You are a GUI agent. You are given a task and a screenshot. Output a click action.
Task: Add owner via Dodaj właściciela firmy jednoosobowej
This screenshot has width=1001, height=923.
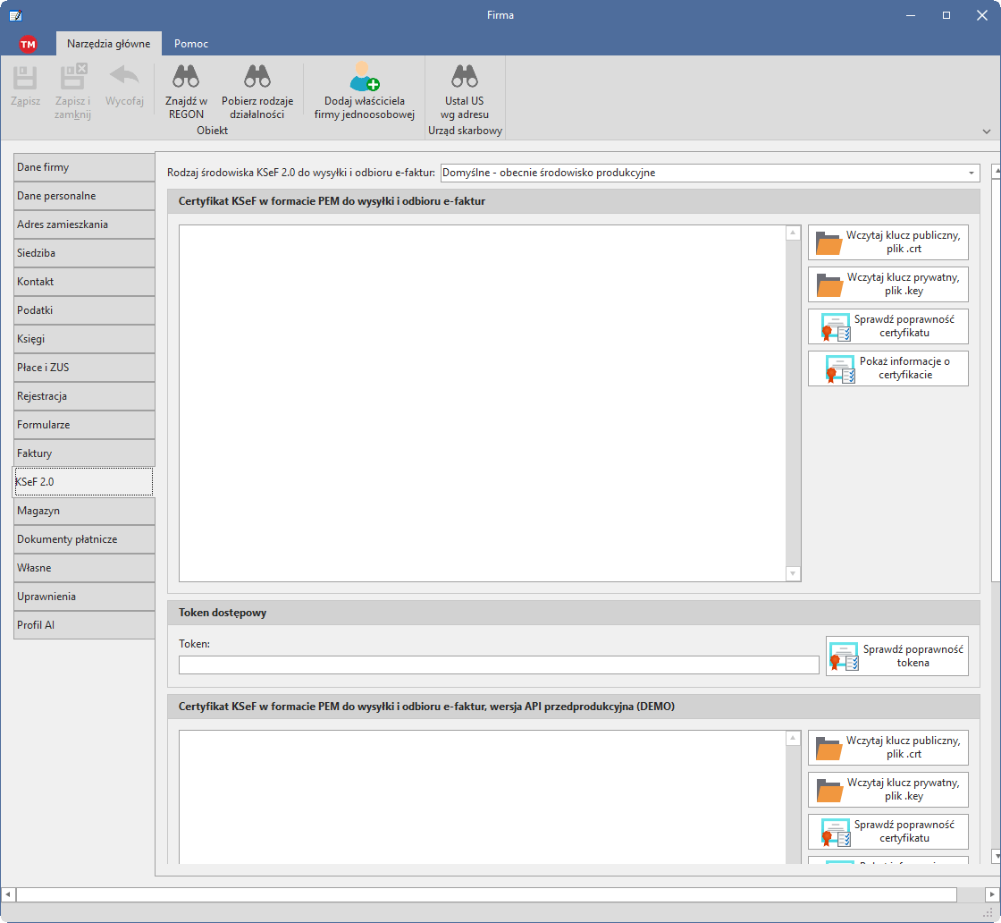tap(364, 92)
